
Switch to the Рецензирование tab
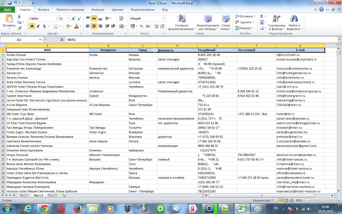pos(142,10)
